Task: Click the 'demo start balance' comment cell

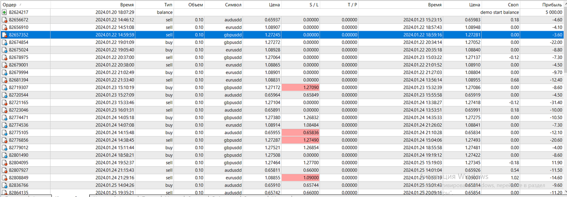Action: (499, 12)
